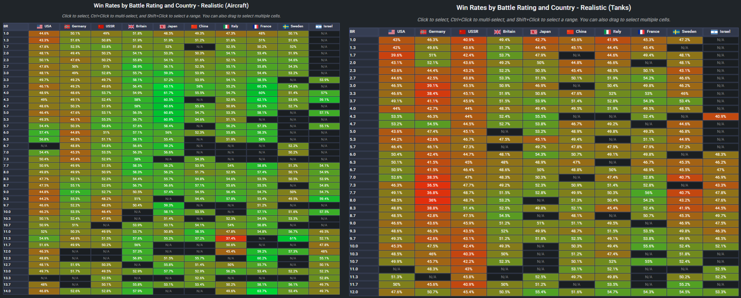Select USSR 40.9% cell at BR 1.0, Tanks
741x298 pixels.
tap(468, 40)
